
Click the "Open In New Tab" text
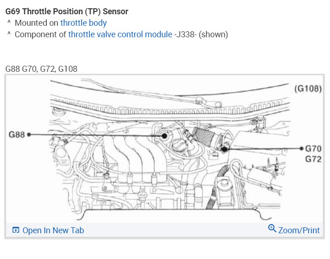point(53,230)
